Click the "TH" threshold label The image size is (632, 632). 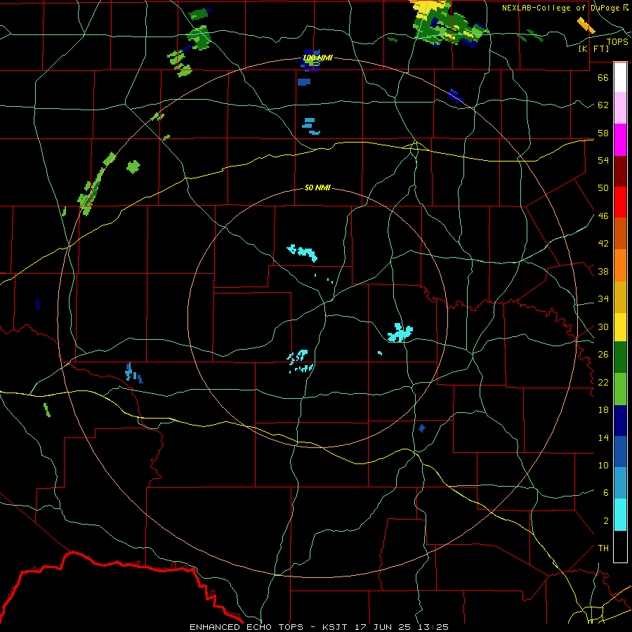point(603,548)
